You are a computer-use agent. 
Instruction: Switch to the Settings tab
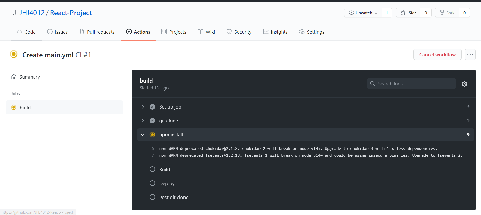311,32
